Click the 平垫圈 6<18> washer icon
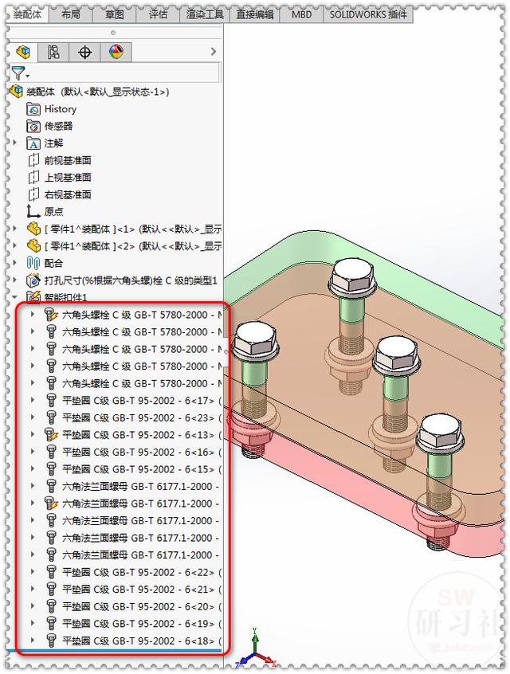The image size is (510, 674). pyautogui.click(x=51, y=641)
